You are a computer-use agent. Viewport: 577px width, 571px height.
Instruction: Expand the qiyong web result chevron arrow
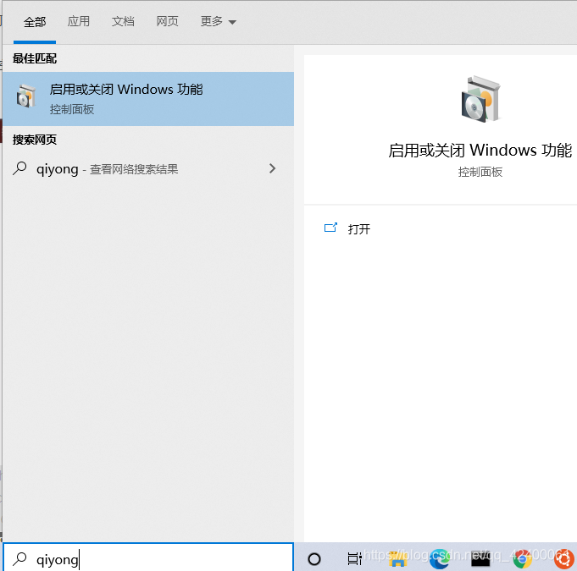click(x=272, y=168)
